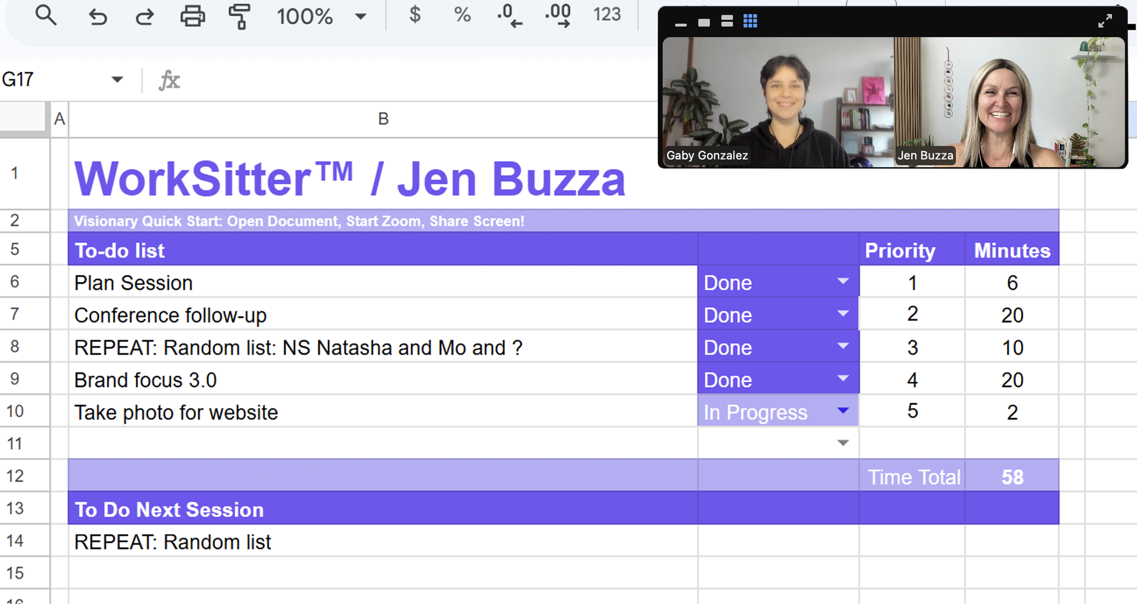Click priority value 5 for Take photo
This screenshot has height=604, width=1137.
point(912,411)
